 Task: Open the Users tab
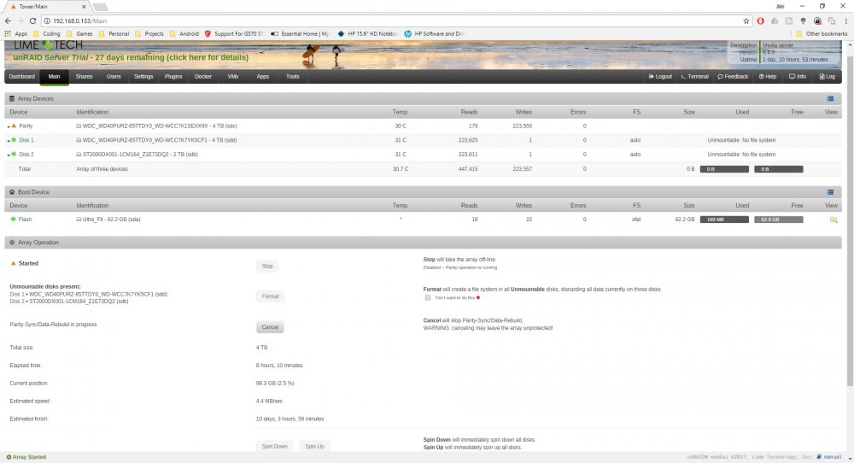(x=114, y=77)
